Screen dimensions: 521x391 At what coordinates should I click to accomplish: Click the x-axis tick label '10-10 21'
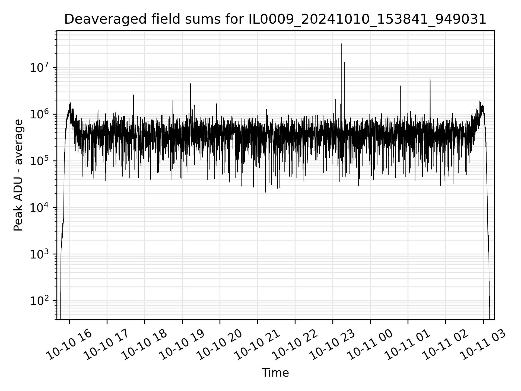pos(257,345)
